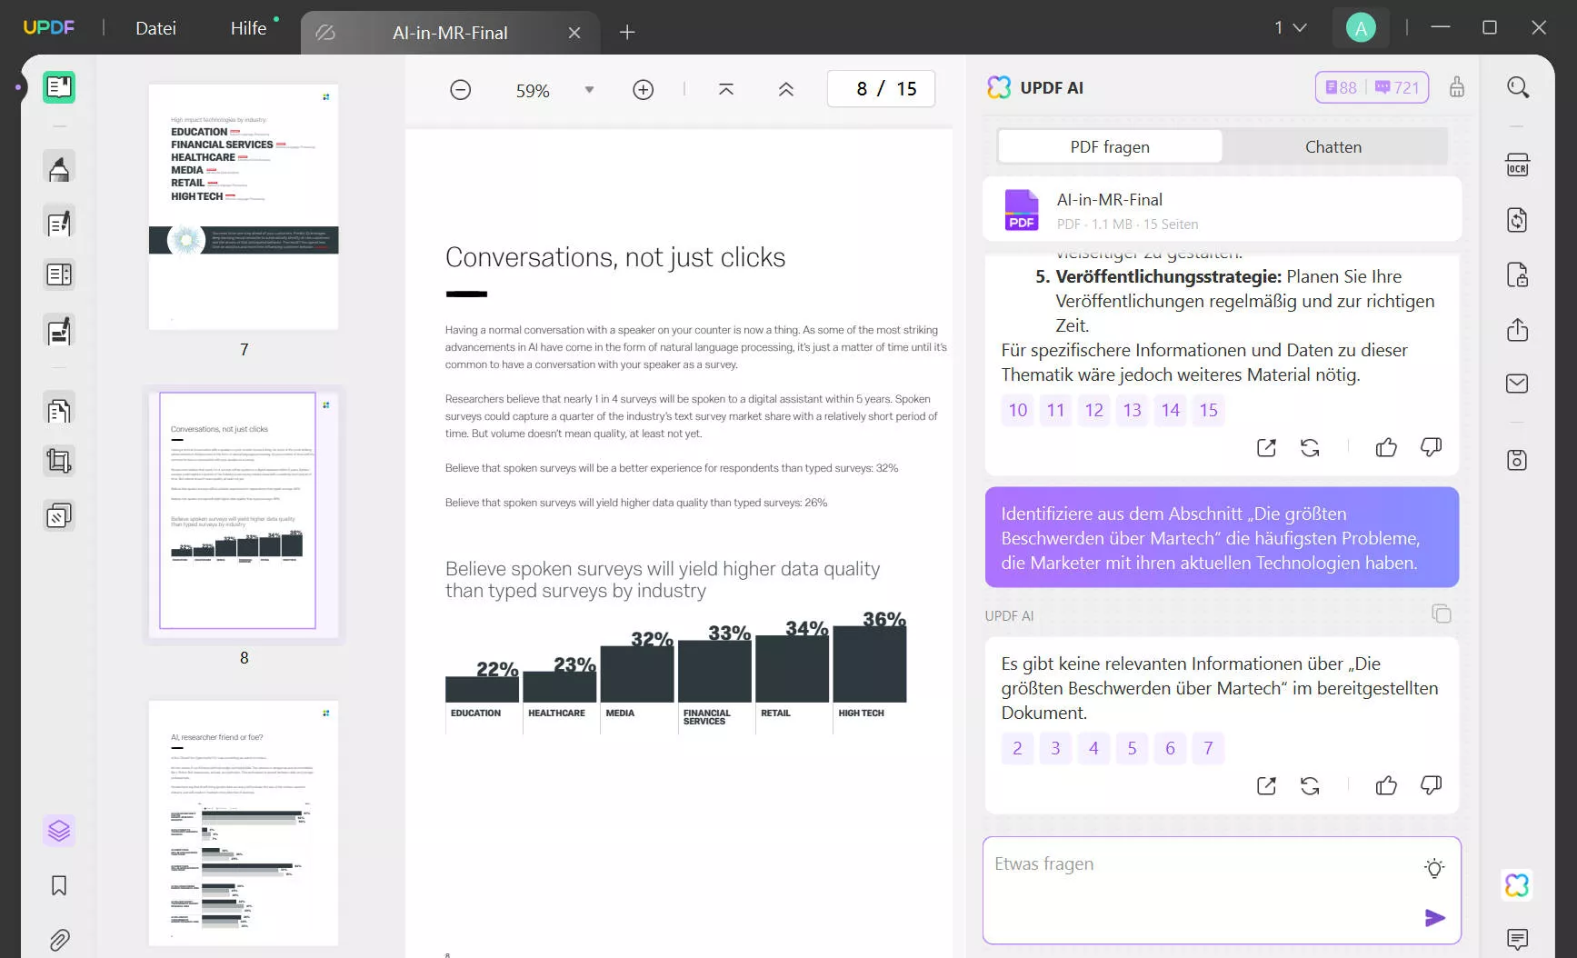
Task: Select the AI-in-MR-Final document tab
Action: coord(450,33)
